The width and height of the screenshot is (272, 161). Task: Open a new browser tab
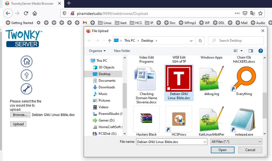(x=69, y=3)
